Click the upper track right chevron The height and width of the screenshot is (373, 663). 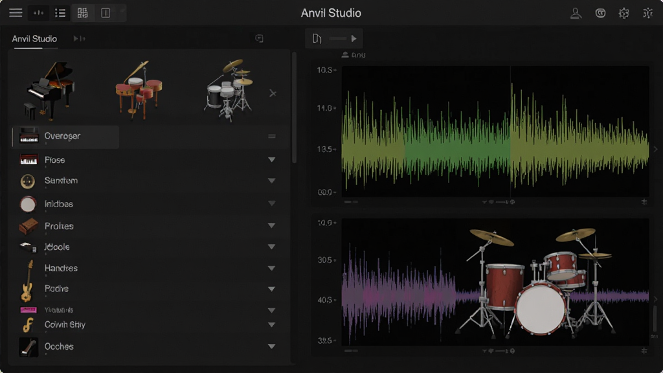pyautogui.click(x=656, y=150)
